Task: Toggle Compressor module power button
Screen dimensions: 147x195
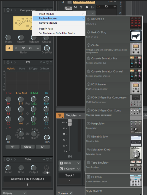Action: click(x=48, y=10)
